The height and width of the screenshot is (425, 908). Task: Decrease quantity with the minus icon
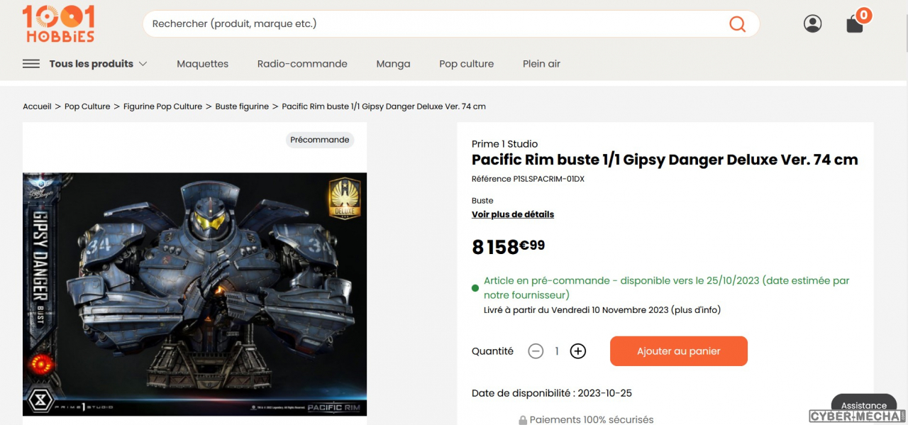tap(536, 351)
